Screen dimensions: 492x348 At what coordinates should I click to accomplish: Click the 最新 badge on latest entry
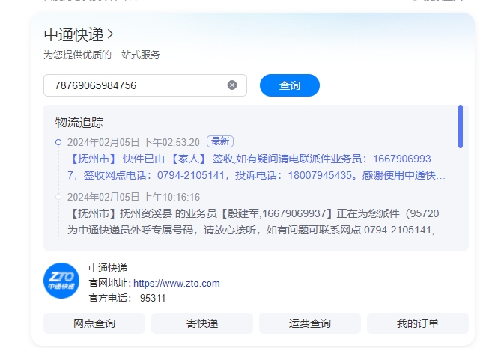point(220,141)
